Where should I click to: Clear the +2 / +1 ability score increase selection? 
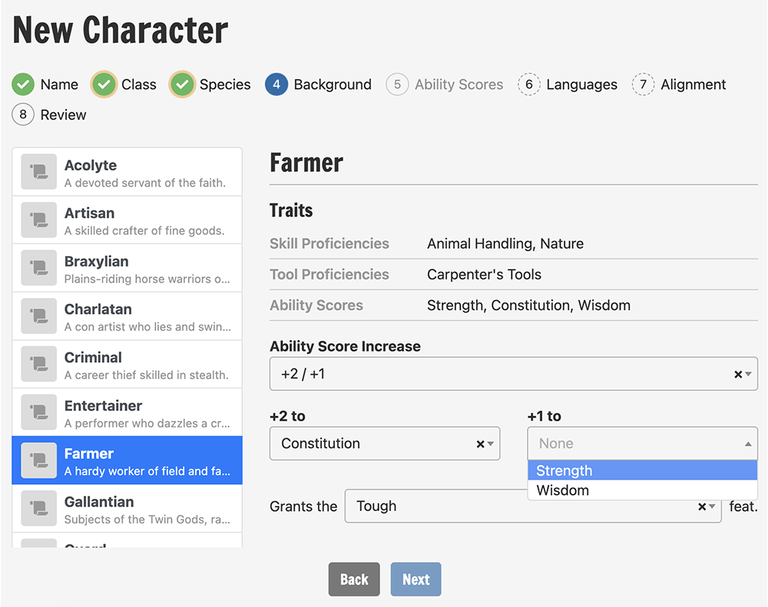click(x=737, y=374)
